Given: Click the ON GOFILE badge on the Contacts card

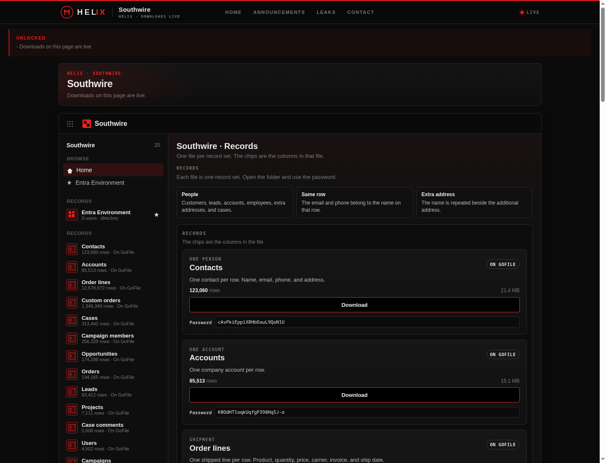Looking at the screenshot, I should point(503,264).
